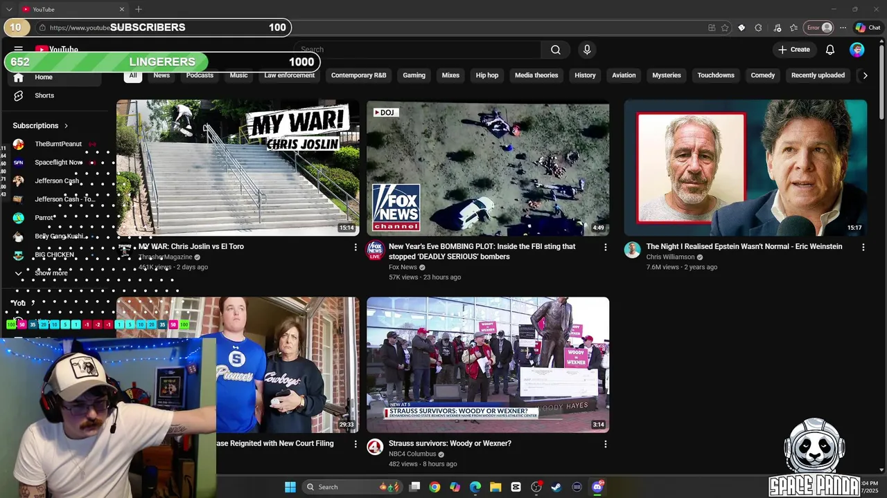
Task: Select the Podcasts filter chip
Action: (200, 75)
